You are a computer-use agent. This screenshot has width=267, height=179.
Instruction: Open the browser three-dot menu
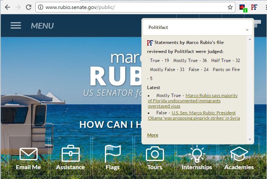[x=266, y=7]
